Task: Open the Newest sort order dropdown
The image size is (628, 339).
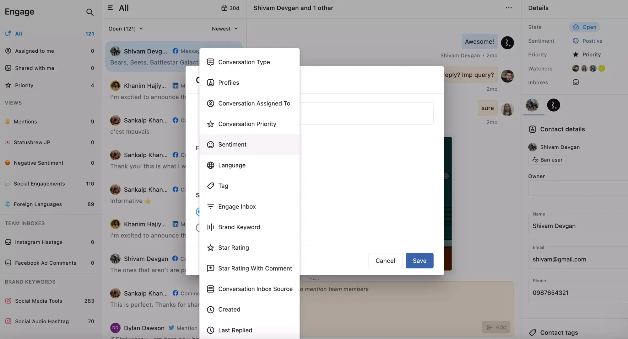Action: (x=225, y=29)
